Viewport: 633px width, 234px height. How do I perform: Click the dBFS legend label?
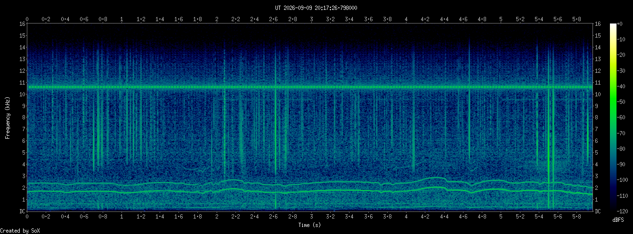(x=619, y=220)
